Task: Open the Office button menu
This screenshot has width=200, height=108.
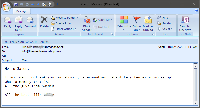Action: (x=6, y=6)
